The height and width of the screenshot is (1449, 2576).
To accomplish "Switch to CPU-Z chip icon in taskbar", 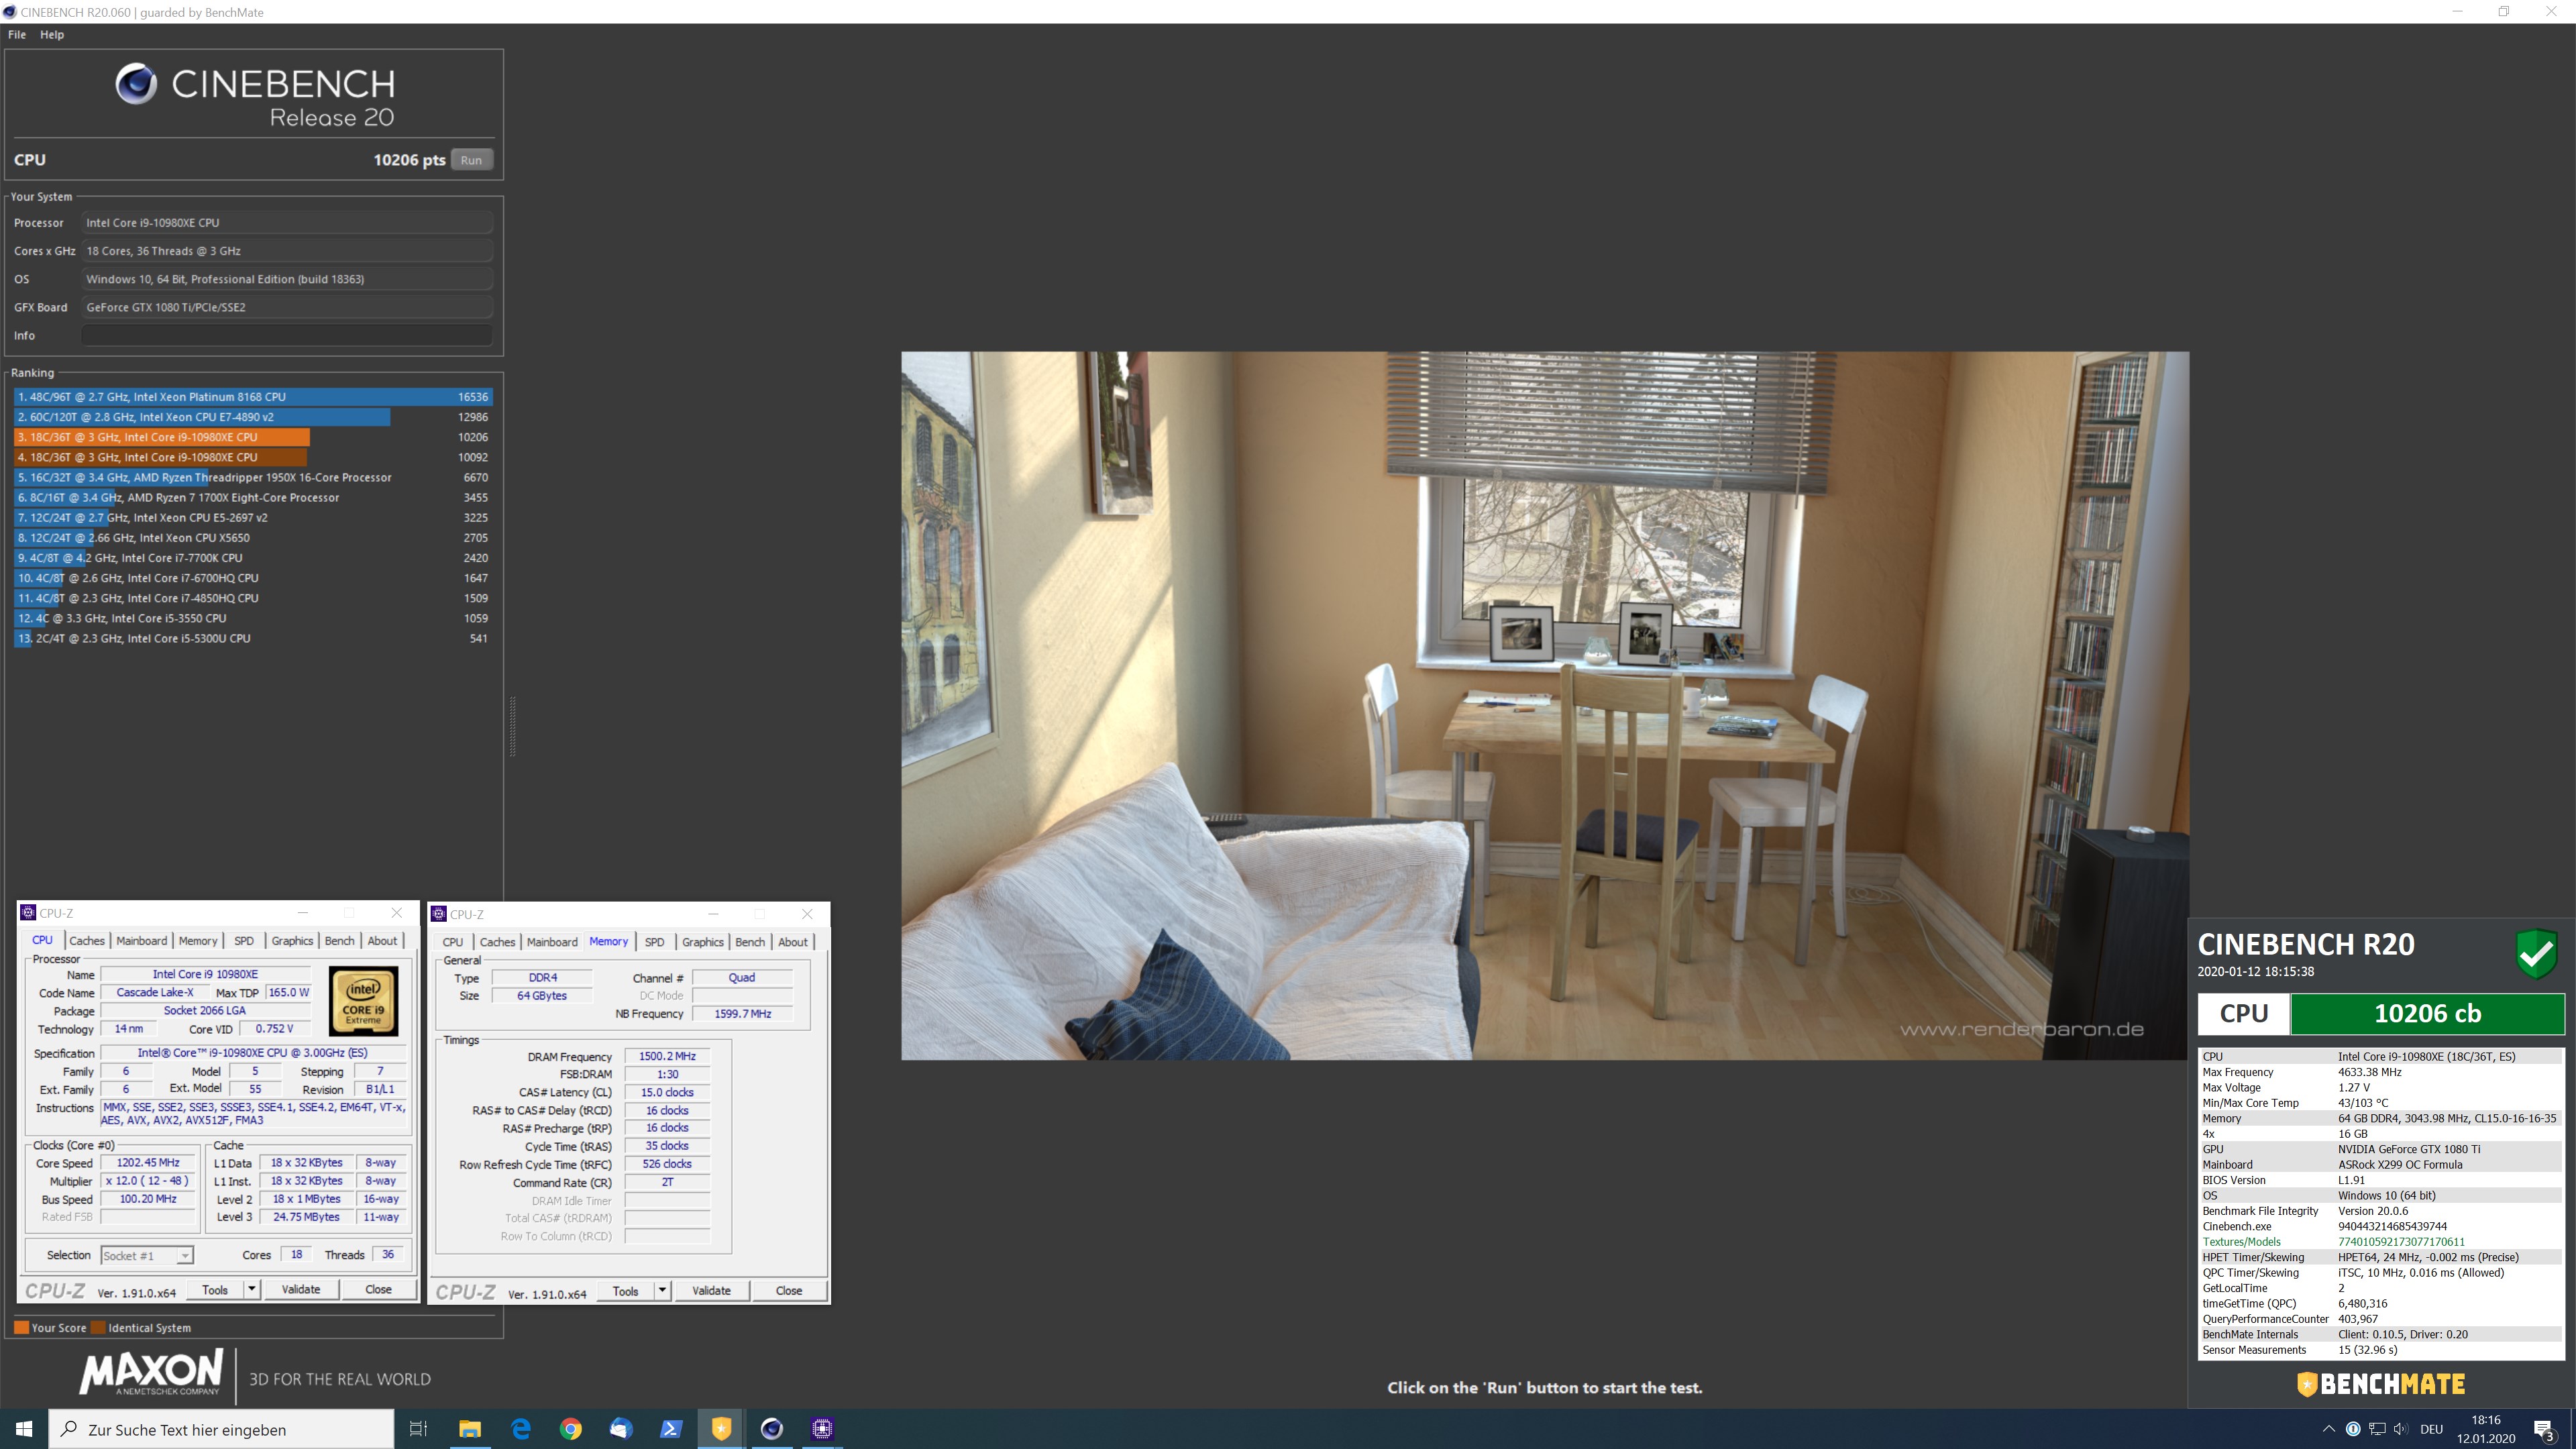I will coord(822,1429).
